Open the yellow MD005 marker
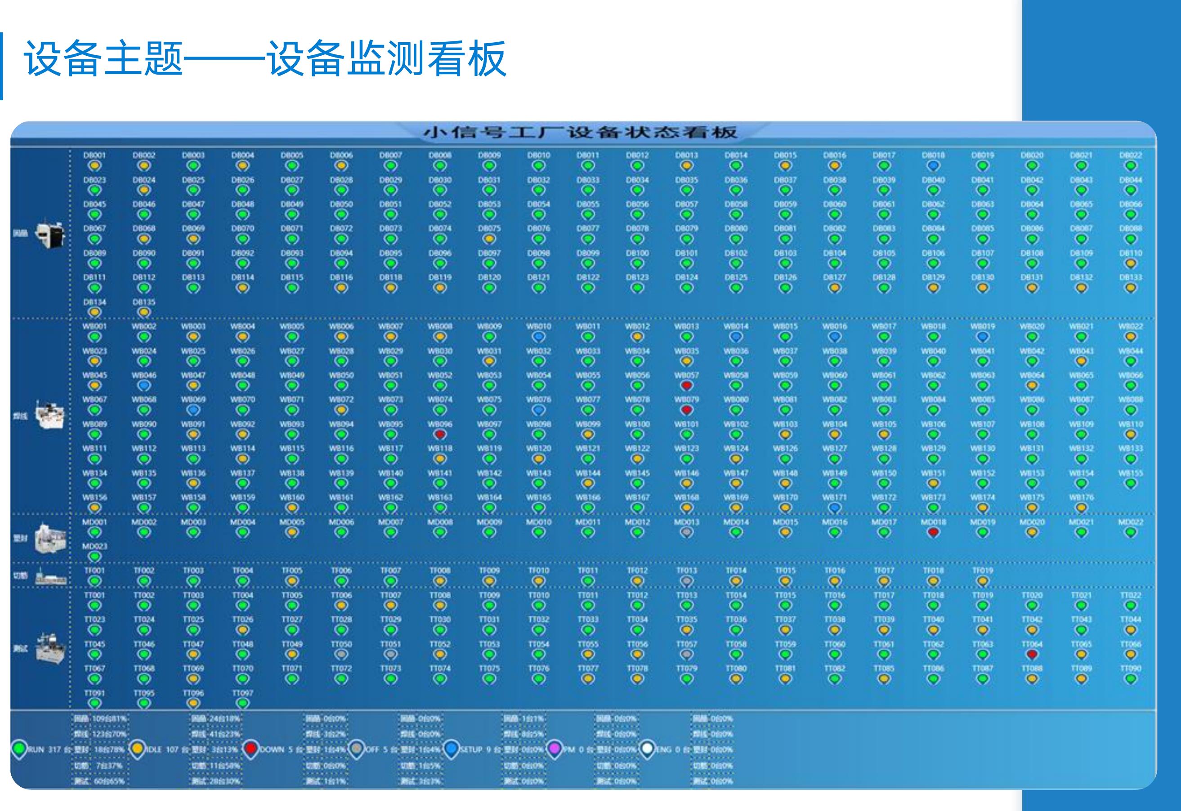 point(292,533)
